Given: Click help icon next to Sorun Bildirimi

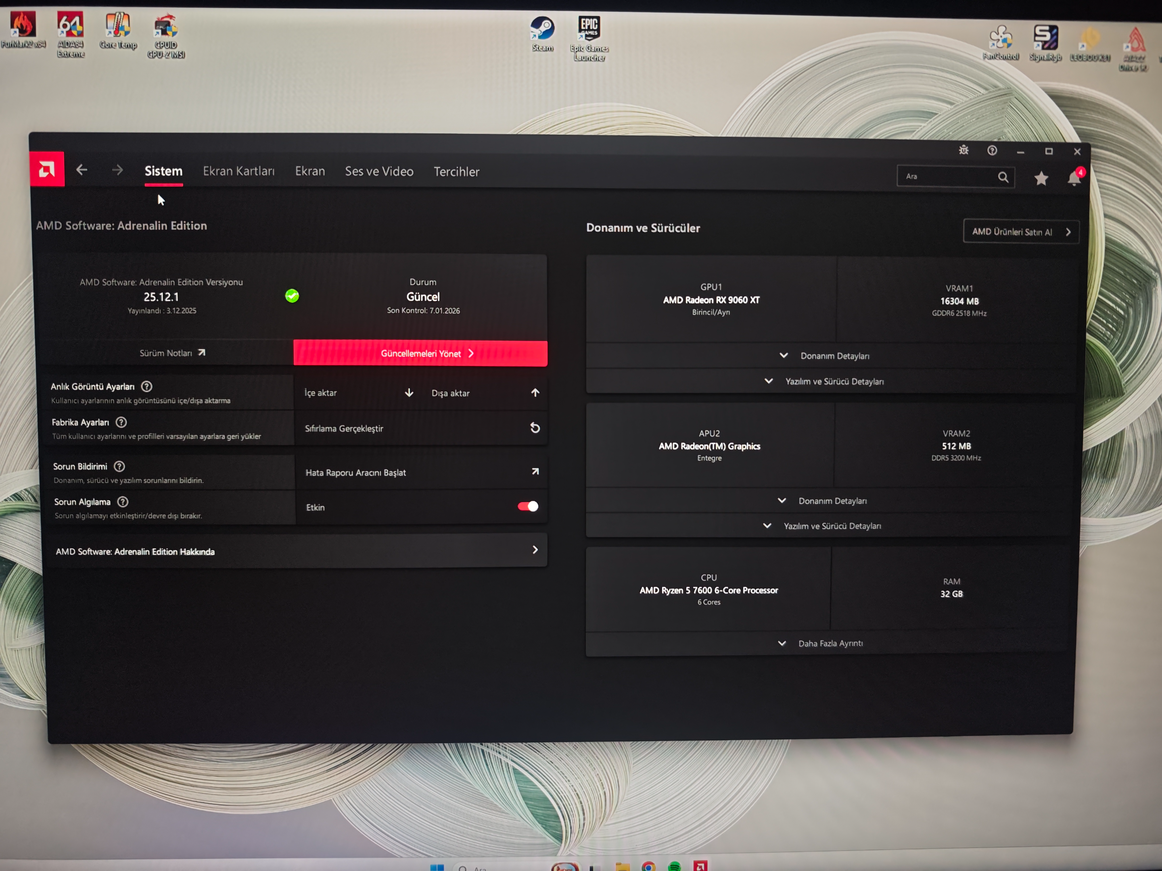Looking at the screenshot, I should (x=119, y=466).
